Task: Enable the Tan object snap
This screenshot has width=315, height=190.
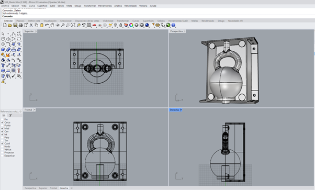Action: coord(3,141)
